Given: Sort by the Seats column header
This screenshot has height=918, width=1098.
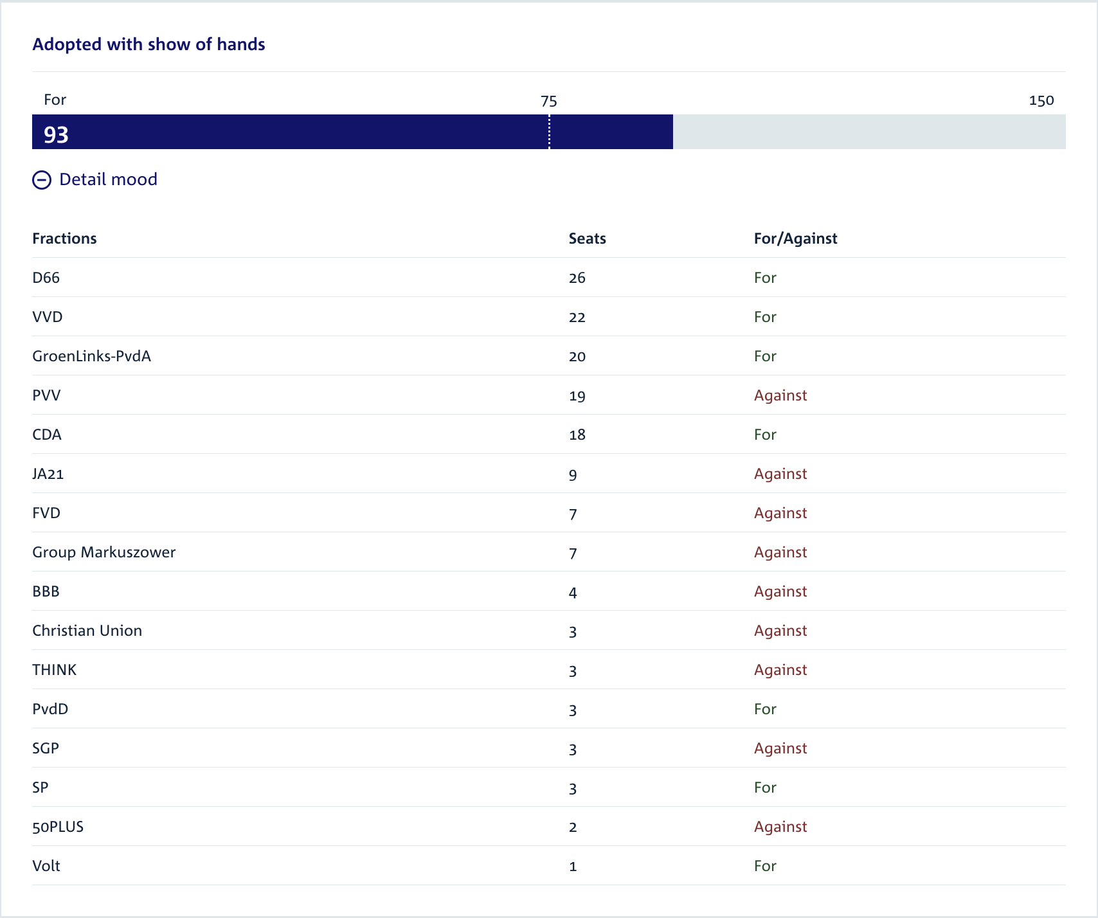Looking at the screenshot, I should point(587,238).
